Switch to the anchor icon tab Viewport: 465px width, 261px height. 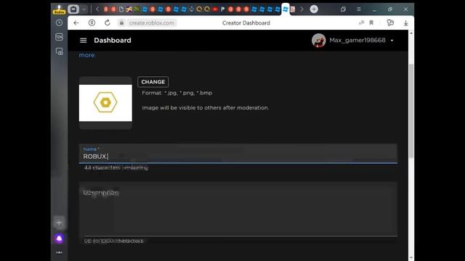(192, 9)
